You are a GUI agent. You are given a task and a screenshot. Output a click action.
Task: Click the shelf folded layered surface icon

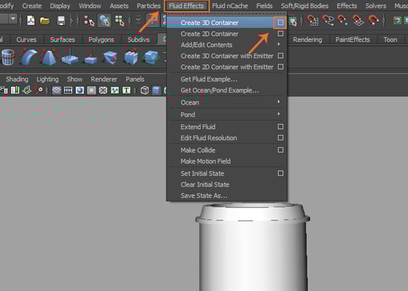(x=110, y=58)
